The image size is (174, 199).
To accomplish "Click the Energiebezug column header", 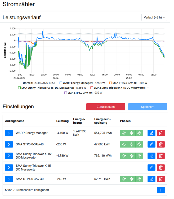I will point(79,121).
